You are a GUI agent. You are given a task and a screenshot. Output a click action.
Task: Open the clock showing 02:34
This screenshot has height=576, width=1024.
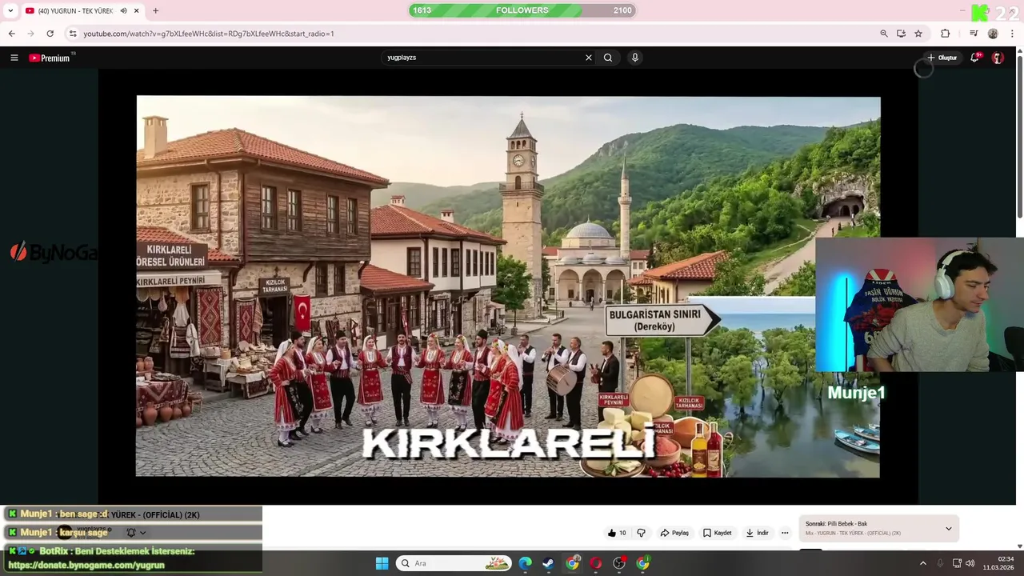click(998, 563)
